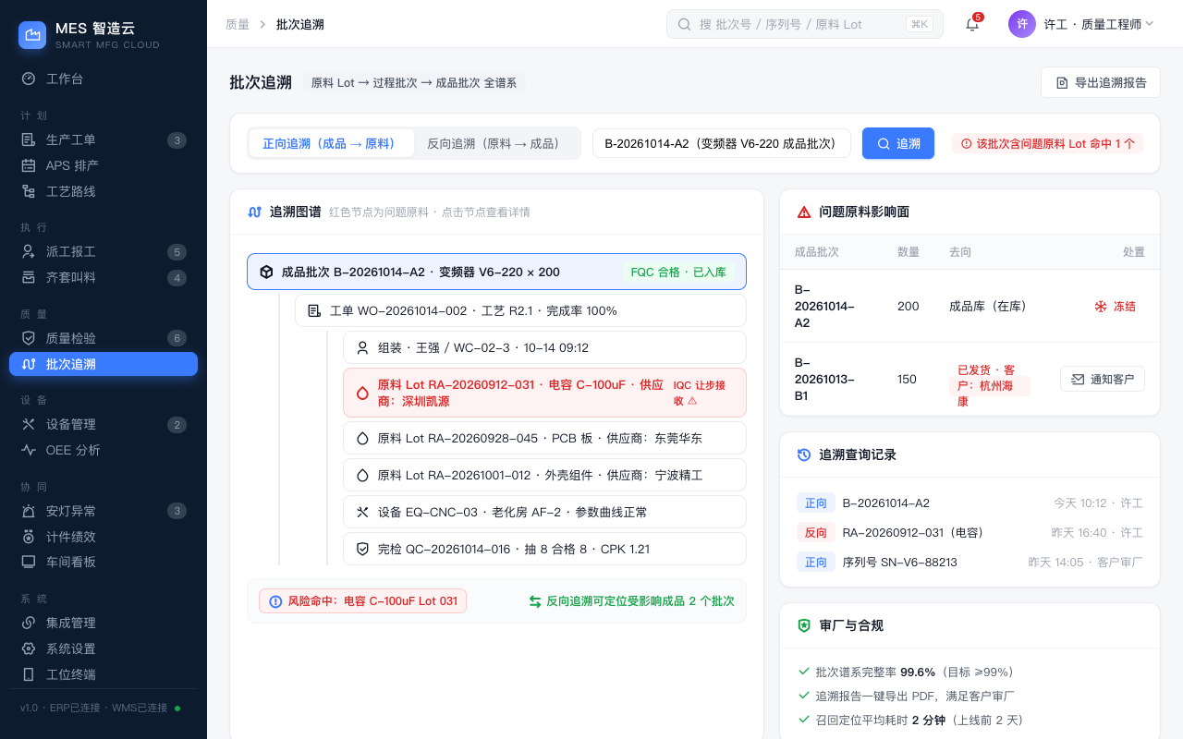This screenshot has height=739, width=1183.
Task: Select 设备 EQ-CNC-03 老化房 node
Action: coord(544,512)
